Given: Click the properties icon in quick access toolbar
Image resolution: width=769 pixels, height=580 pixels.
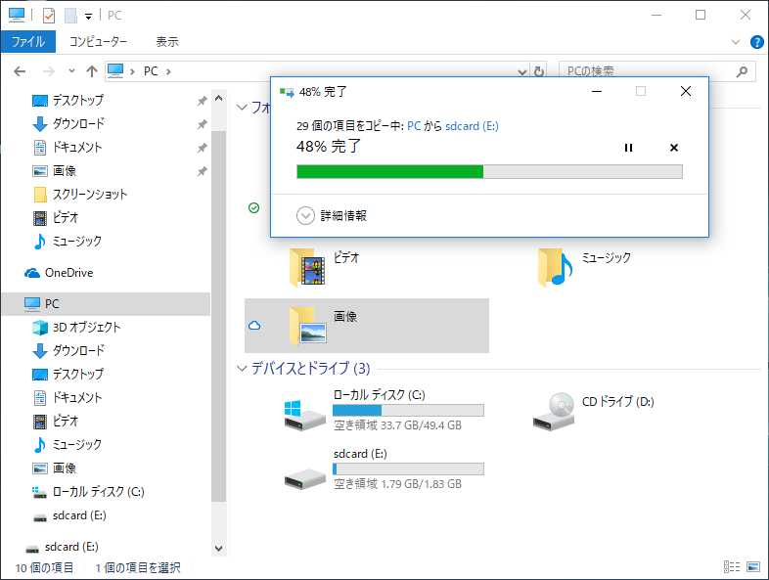Looking at the screenshot, I should [49, 16].
